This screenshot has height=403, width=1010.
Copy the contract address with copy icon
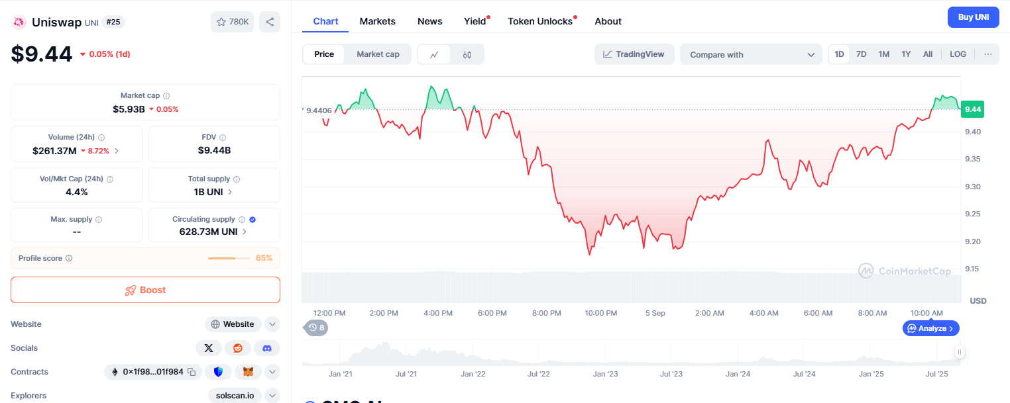pos(192,372)
